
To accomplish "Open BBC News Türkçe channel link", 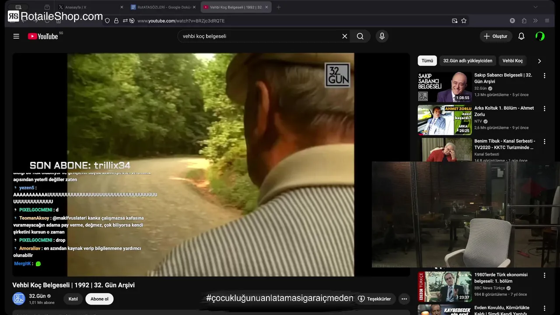I will 490,288.
